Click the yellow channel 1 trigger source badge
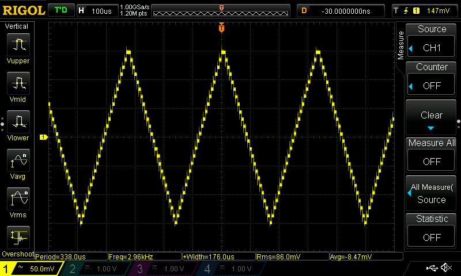Viewport: 461px width, 276px height. (x=416, y=11)
